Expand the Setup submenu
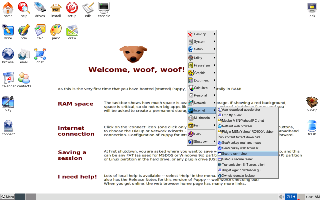Viewport: 320px width, 200px height. 201,49
